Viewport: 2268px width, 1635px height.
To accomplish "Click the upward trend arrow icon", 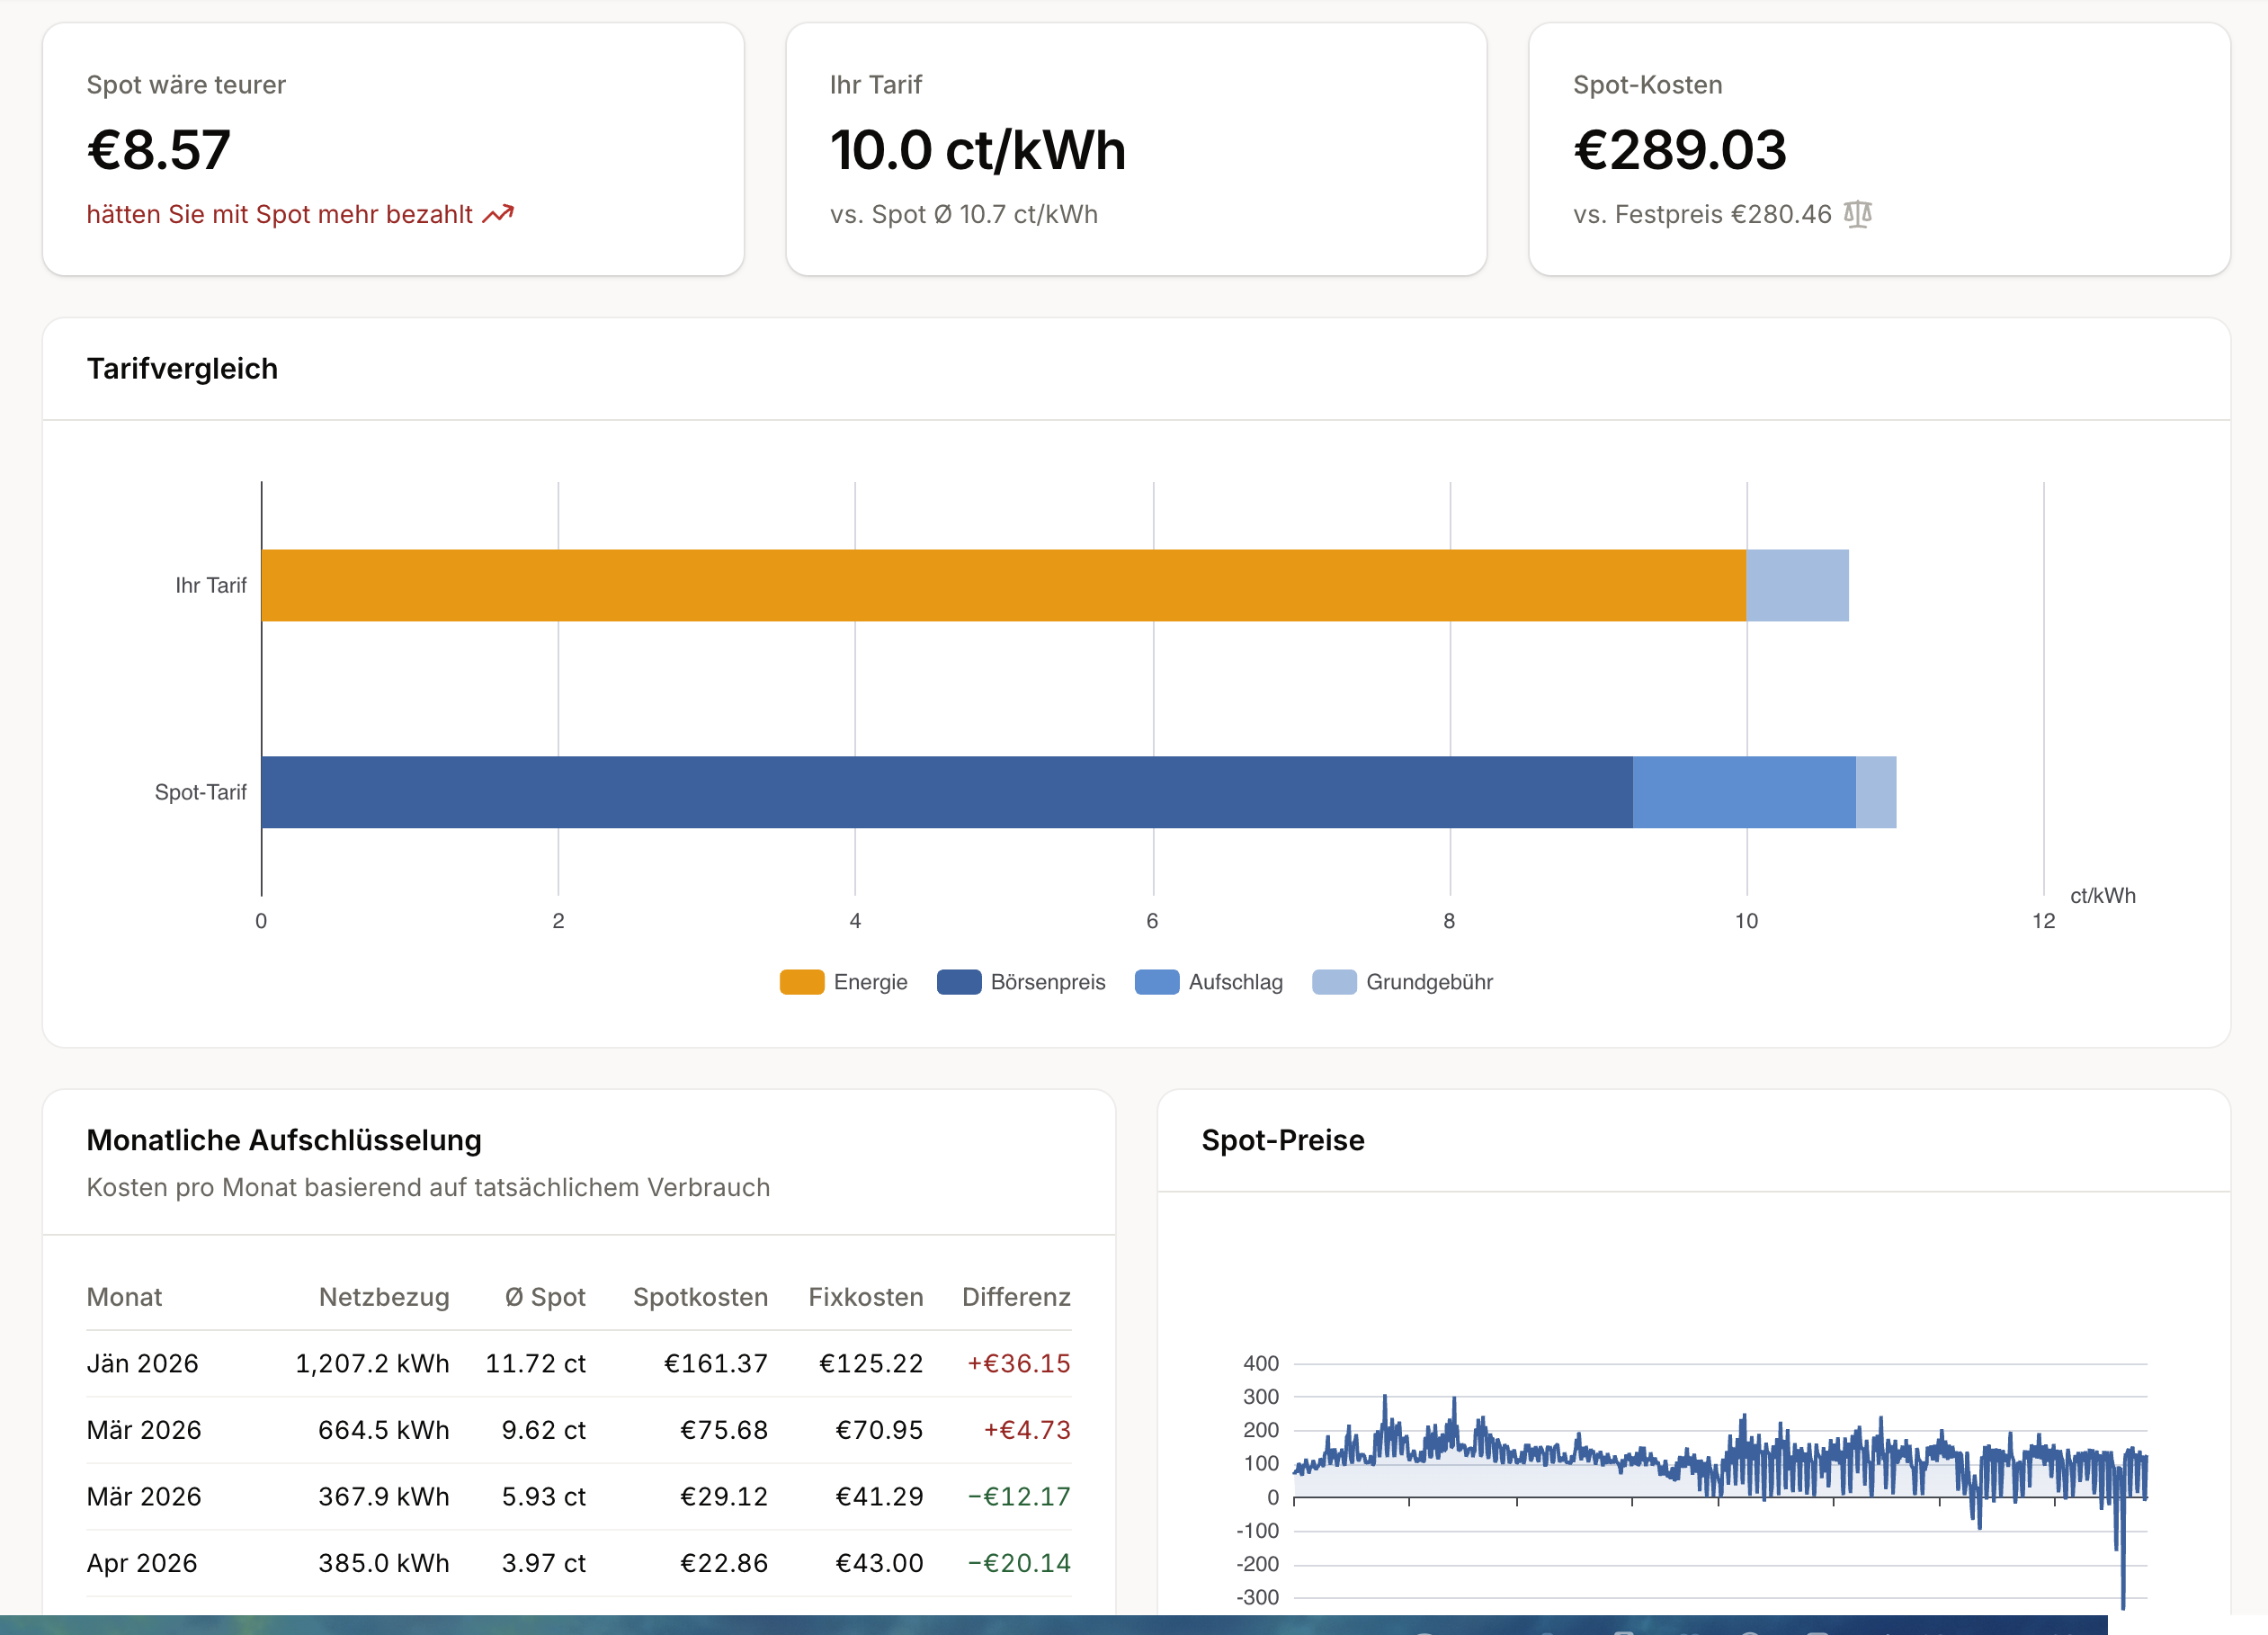I will pos(498,214).
